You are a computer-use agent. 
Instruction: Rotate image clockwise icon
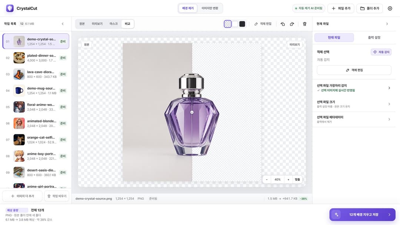pos(292,24)
